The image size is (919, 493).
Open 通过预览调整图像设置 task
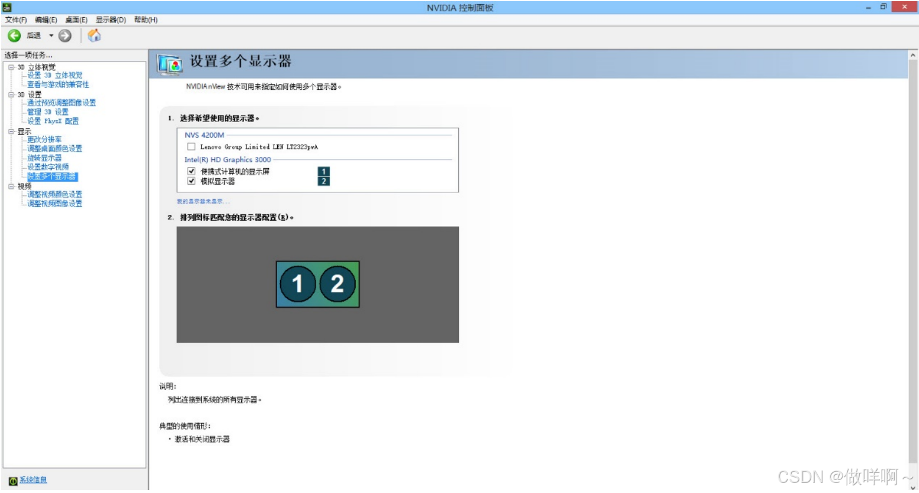pyautogui.click(x=62, y=103)
